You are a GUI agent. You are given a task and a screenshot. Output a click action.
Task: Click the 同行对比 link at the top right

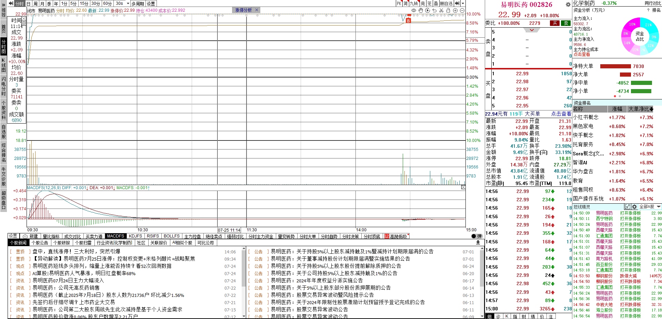click(x=653, y=3)
